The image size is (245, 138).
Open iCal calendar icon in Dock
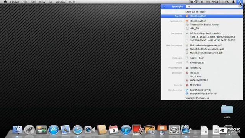114,130
